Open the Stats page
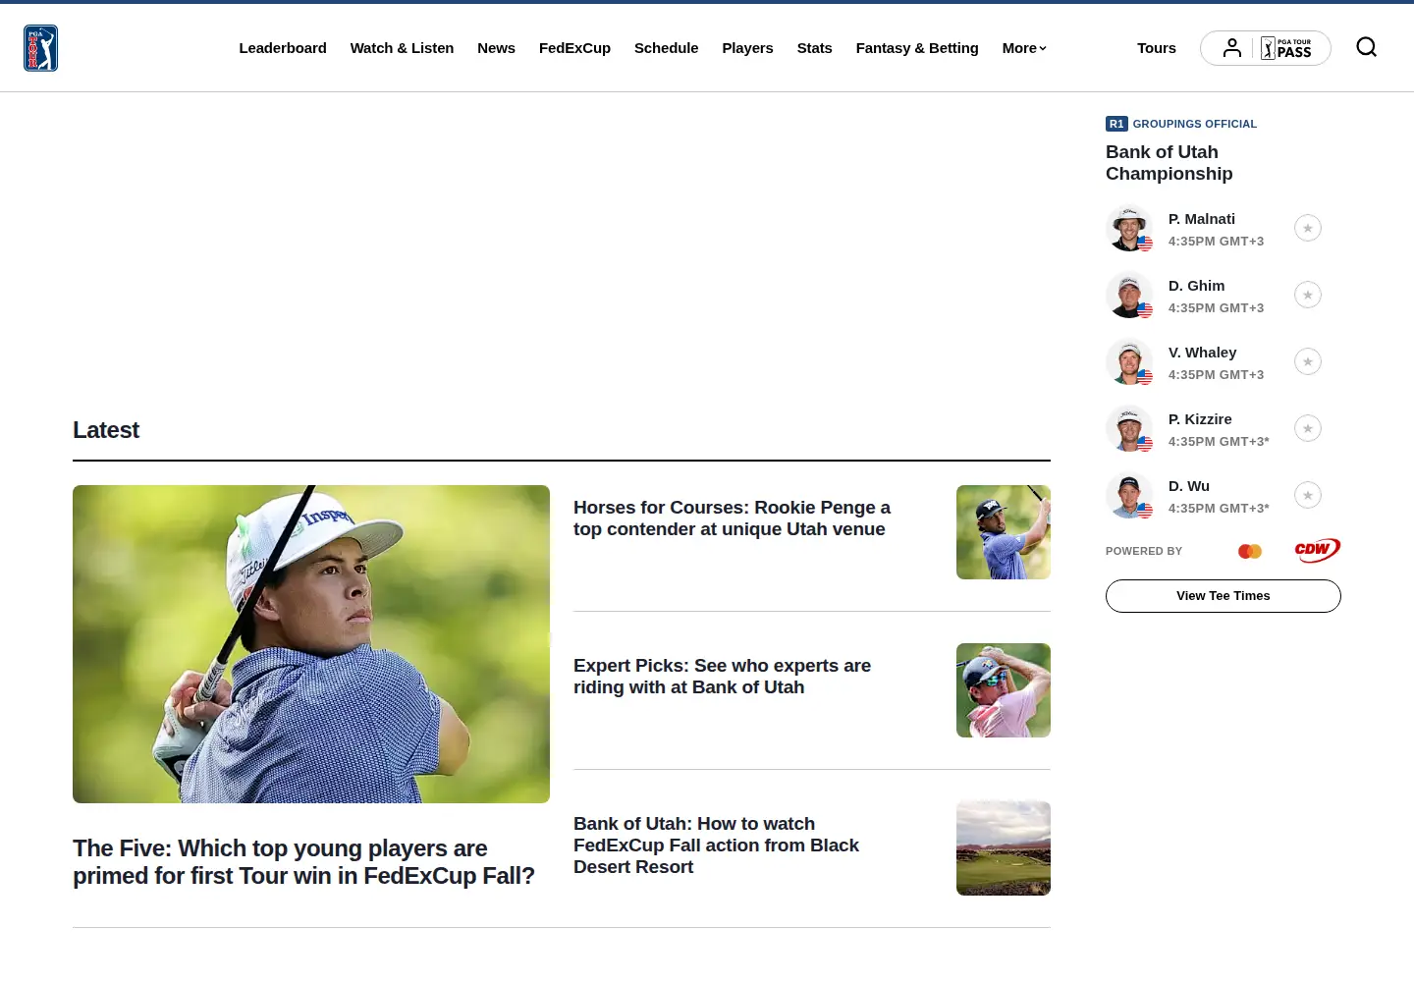Image resolution: width=1414 pixels, height=982 pixels. 814,48
